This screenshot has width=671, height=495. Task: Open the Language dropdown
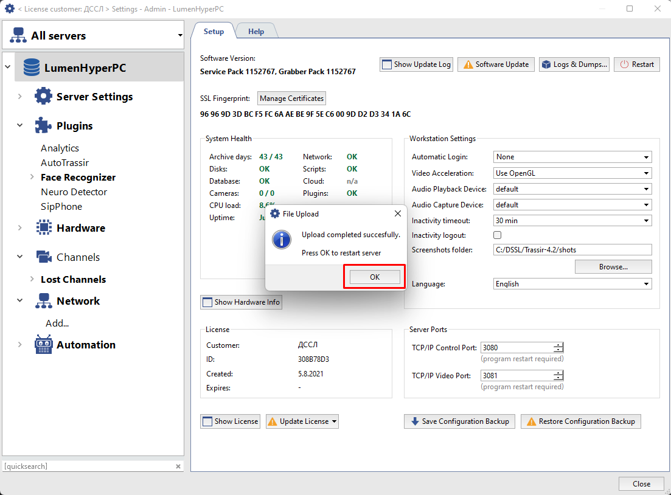(572, 284)
